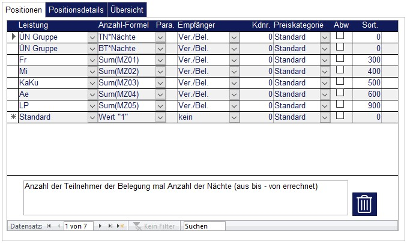Open Anzahl-Formel dropdown for Sum(MZ01)

(x=160, y=60)
